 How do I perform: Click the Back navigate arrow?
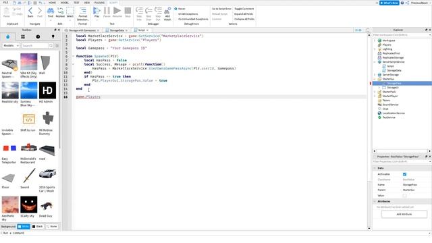coord(30,11)
